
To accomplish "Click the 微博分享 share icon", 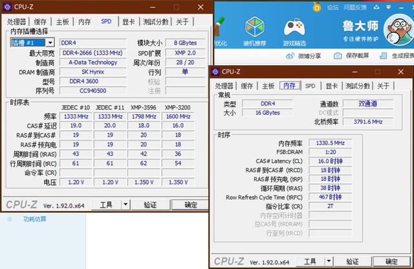I will (x=290, y=56).
